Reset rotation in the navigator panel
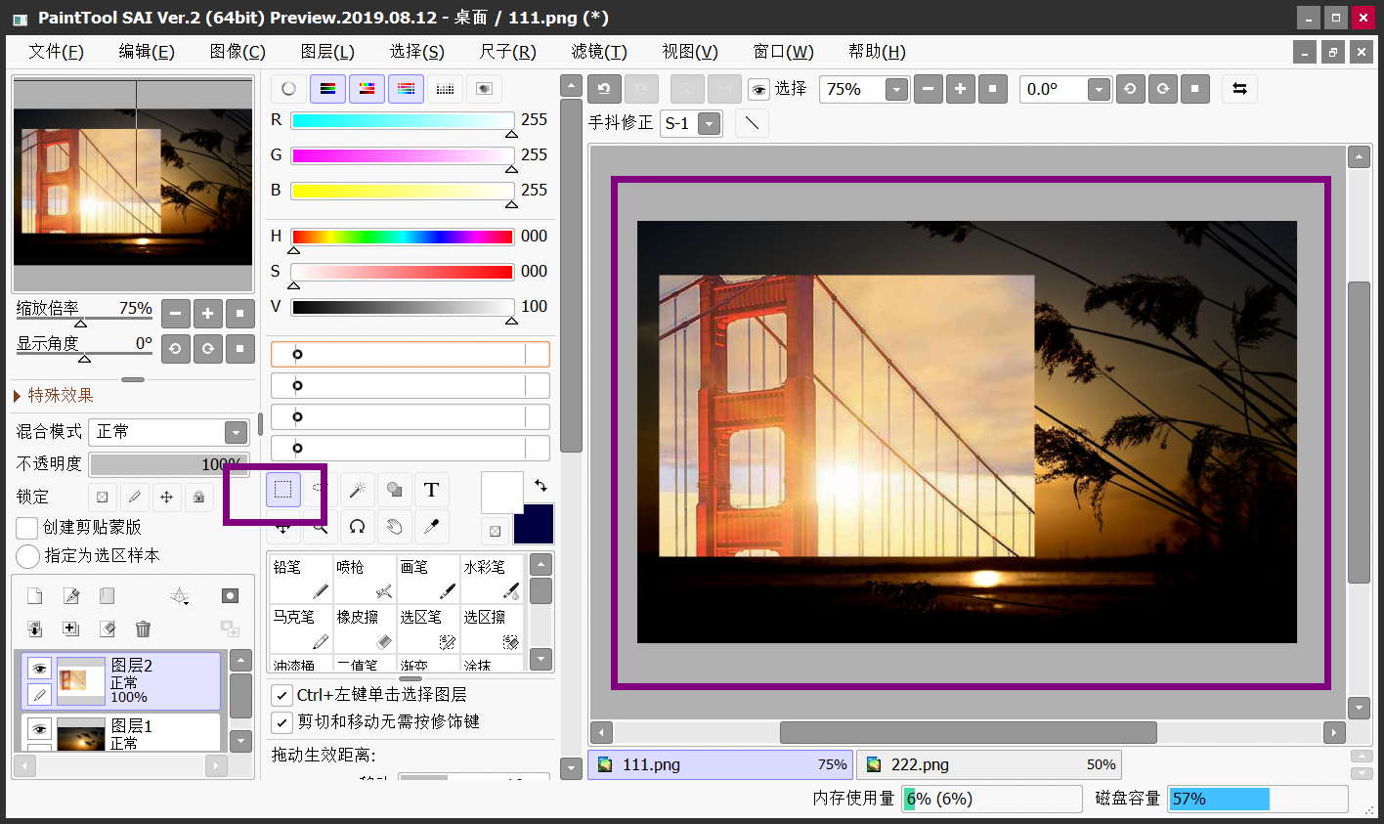Screen dimensions: 1384x824 click(240, 348)
